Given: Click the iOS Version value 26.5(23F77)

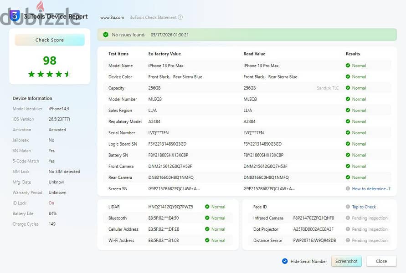Looking at the screenshot, I should pos(59,119).
